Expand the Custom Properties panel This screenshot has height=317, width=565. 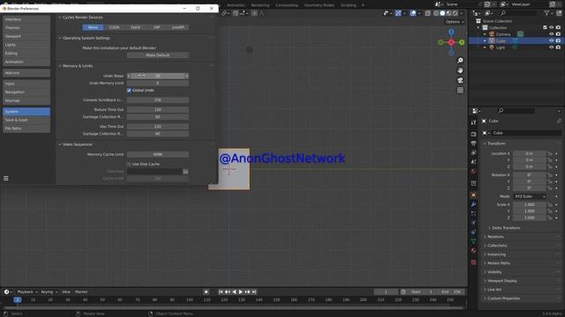[x=503, y=299]
